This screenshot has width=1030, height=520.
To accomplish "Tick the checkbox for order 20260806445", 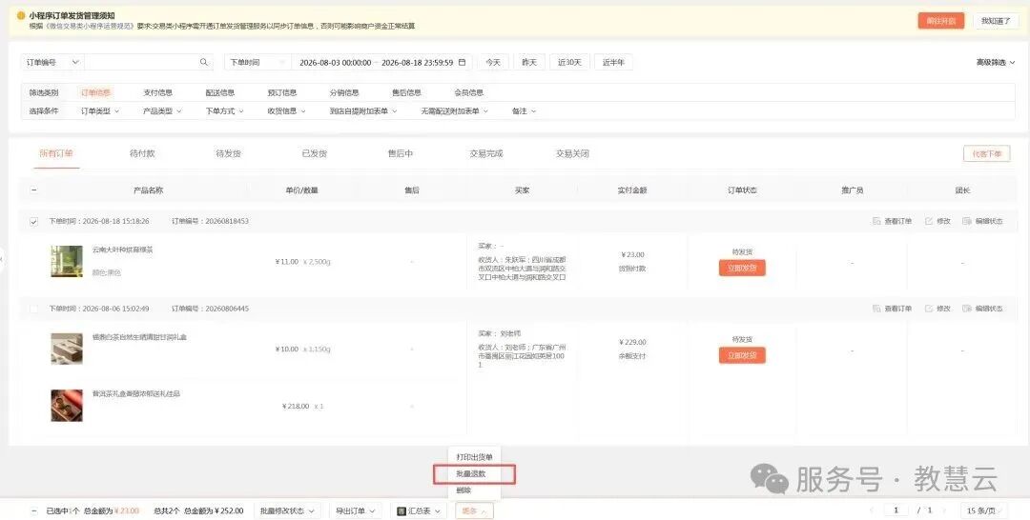I will point(34,309).
